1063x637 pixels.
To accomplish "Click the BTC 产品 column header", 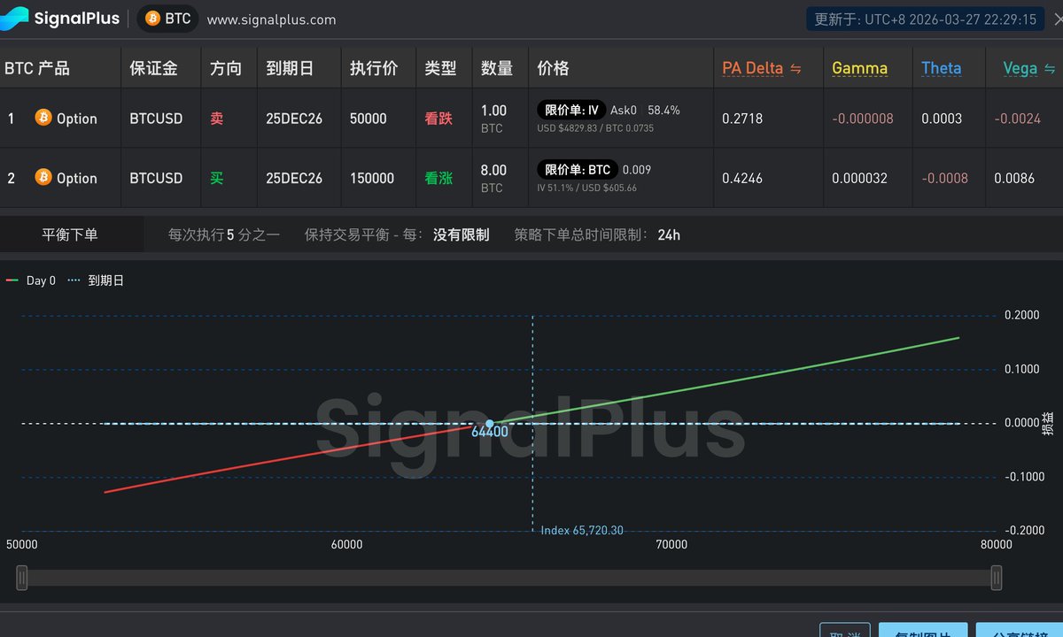I will (37, 68).
